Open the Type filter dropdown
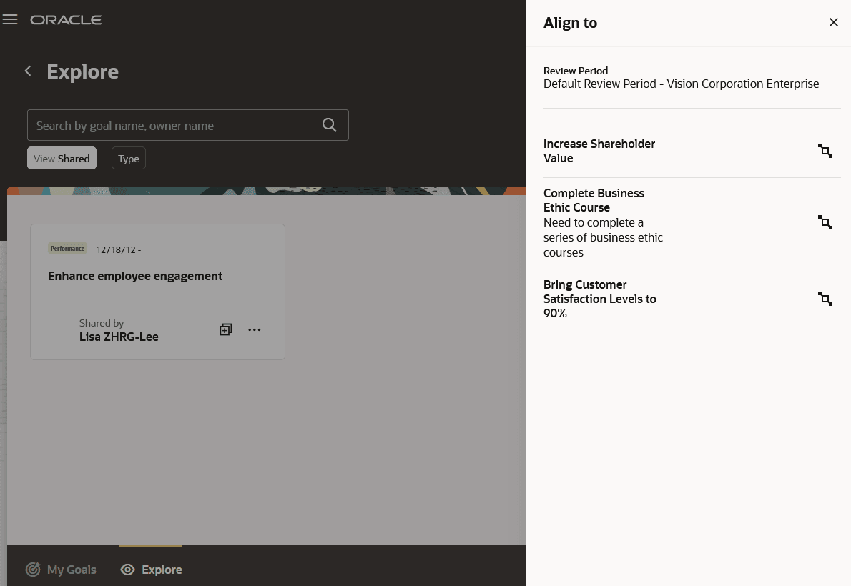851x586 pixels. click(129, 159)
